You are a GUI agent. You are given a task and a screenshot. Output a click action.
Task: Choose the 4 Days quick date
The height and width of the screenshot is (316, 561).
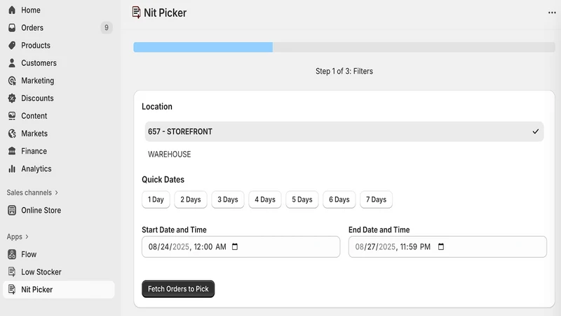[265, 199]
